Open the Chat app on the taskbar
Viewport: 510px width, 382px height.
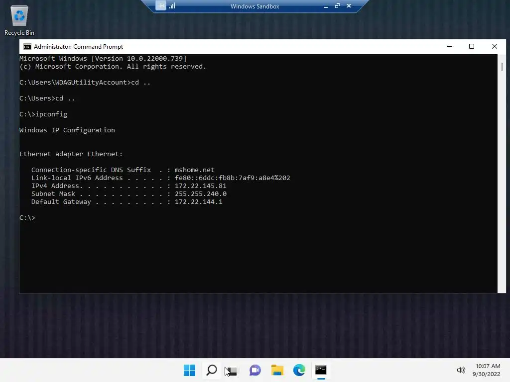click(x=255, y=370)
